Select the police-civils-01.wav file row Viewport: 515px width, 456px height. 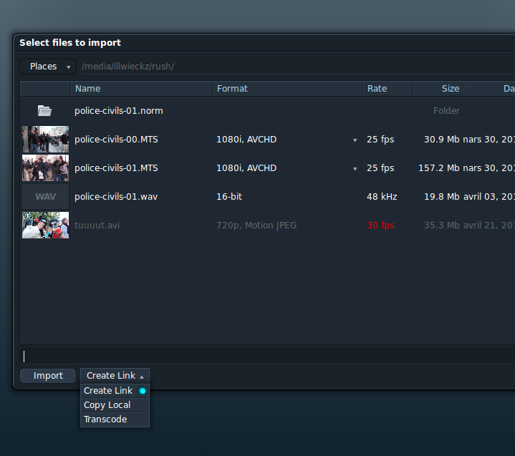[267, 197]
